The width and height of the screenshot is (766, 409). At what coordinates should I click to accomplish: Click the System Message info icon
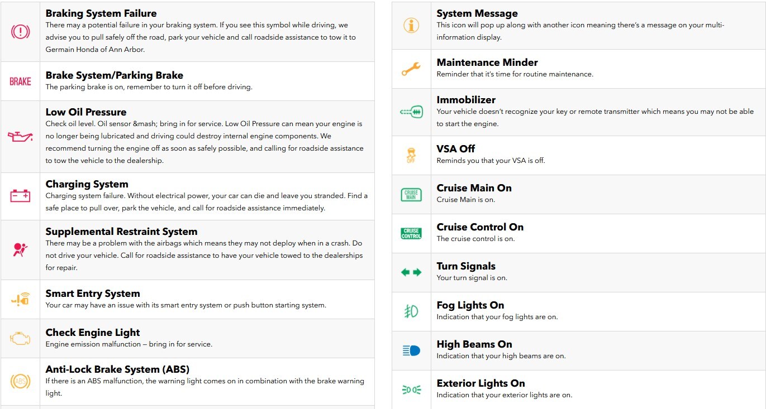[411, 25]
